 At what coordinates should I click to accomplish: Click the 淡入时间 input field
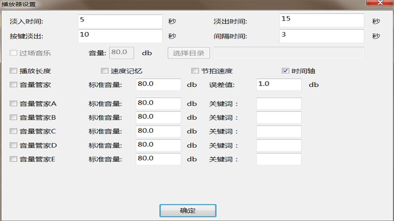(x=120, y=21)
